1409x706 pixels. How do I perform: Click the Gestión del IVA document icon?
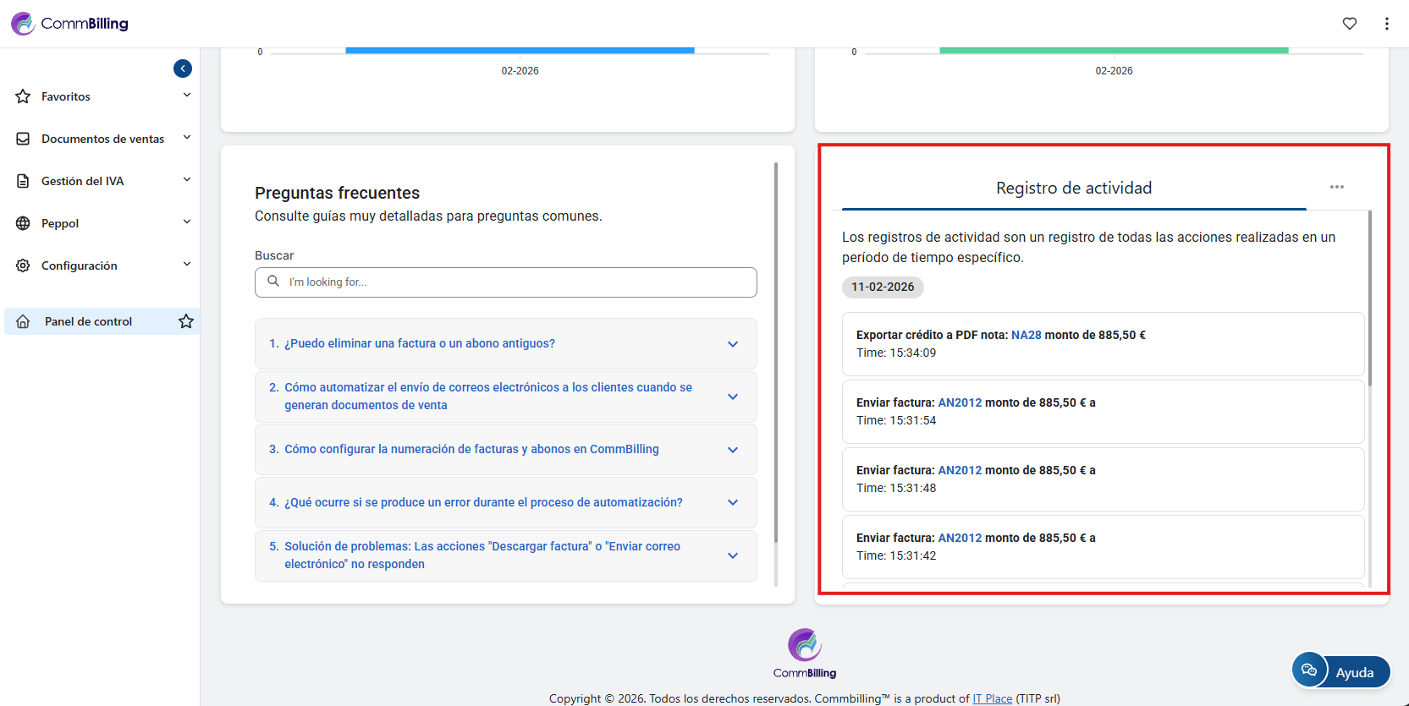[x=23, y=181]
